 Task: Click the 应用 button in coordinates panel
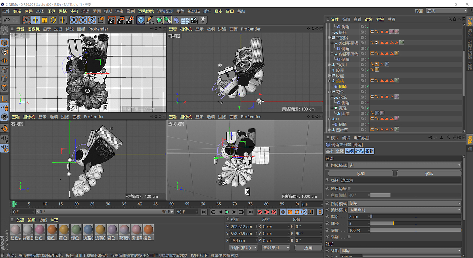(308, 247)
